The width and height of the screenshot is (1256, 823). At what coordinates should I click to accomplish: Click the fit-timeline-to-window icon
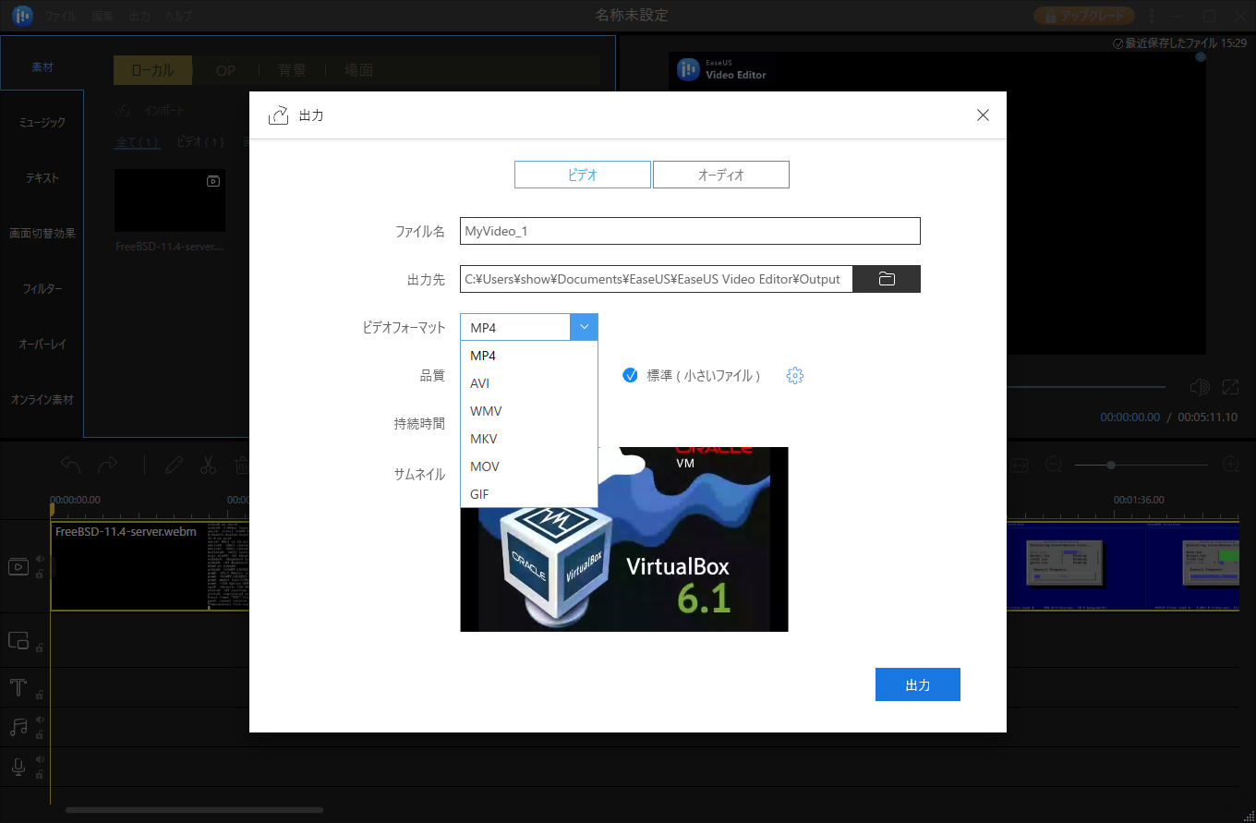point(1019,465)
